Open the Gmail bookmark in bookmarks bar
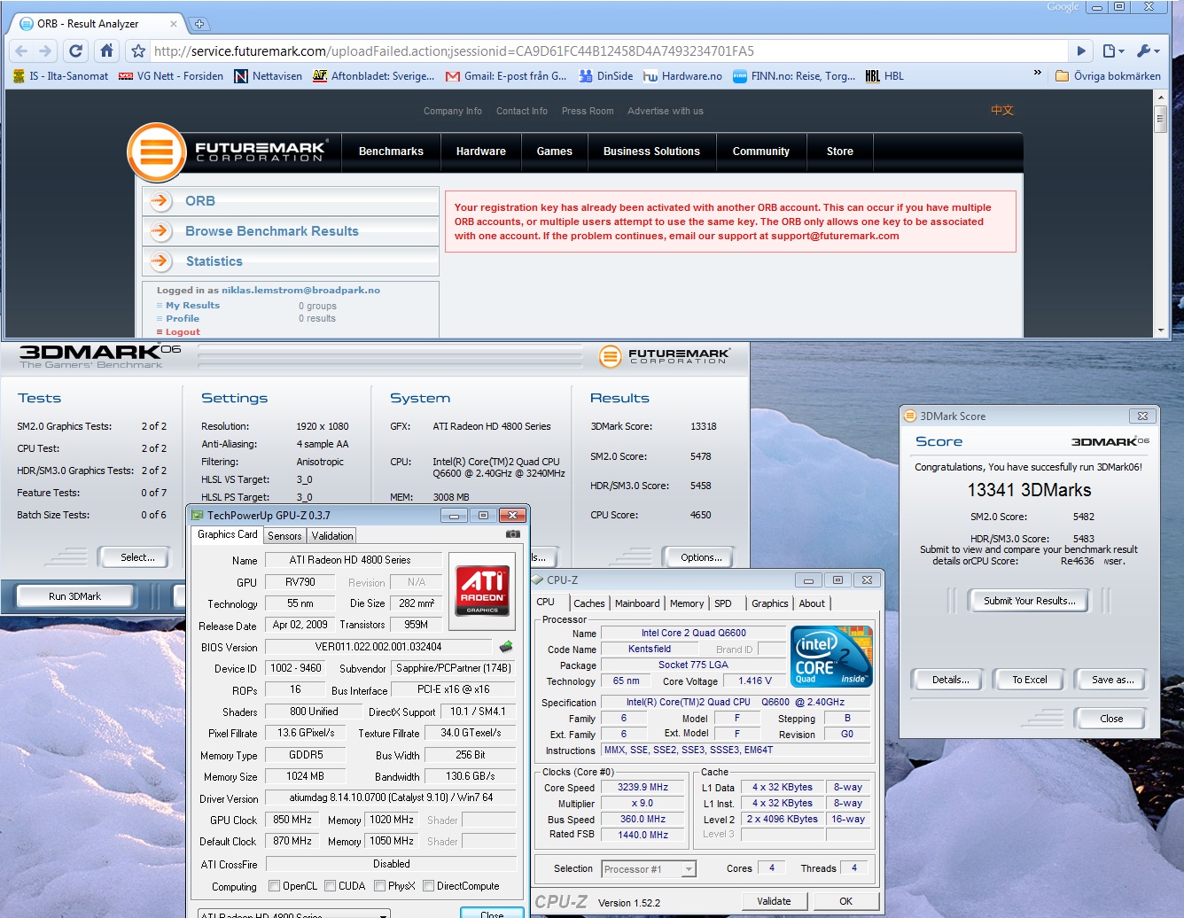Viewport: 1184px width, 918px height. [506, 76]
